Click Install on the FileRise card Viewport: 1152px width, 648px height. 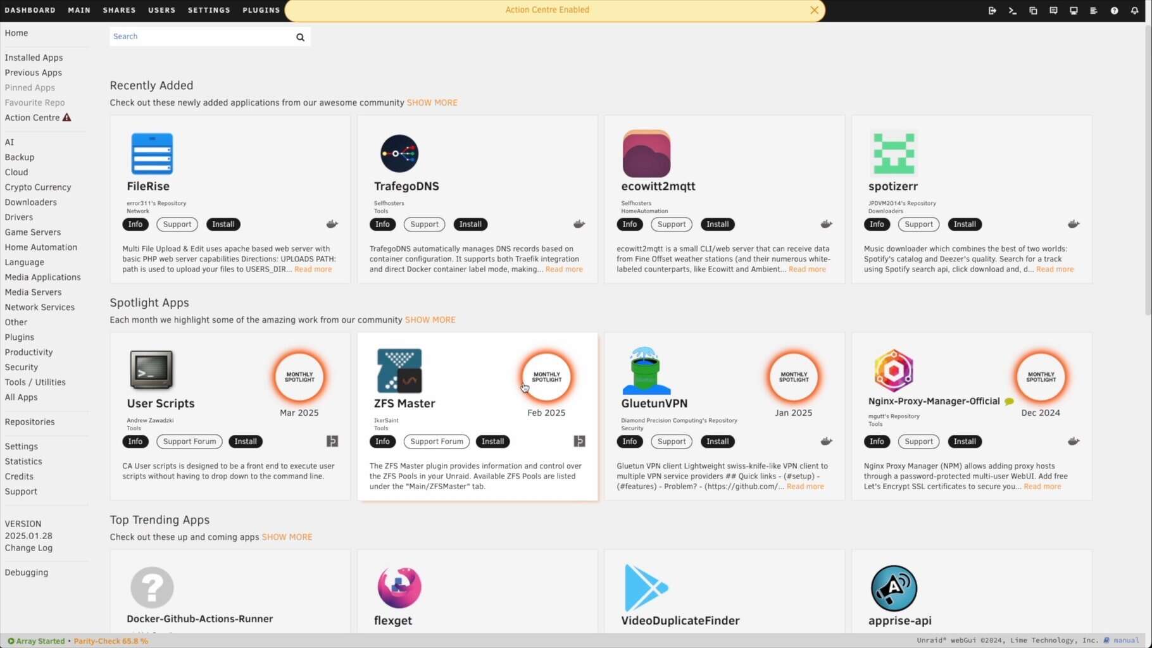tap(223, 224)
